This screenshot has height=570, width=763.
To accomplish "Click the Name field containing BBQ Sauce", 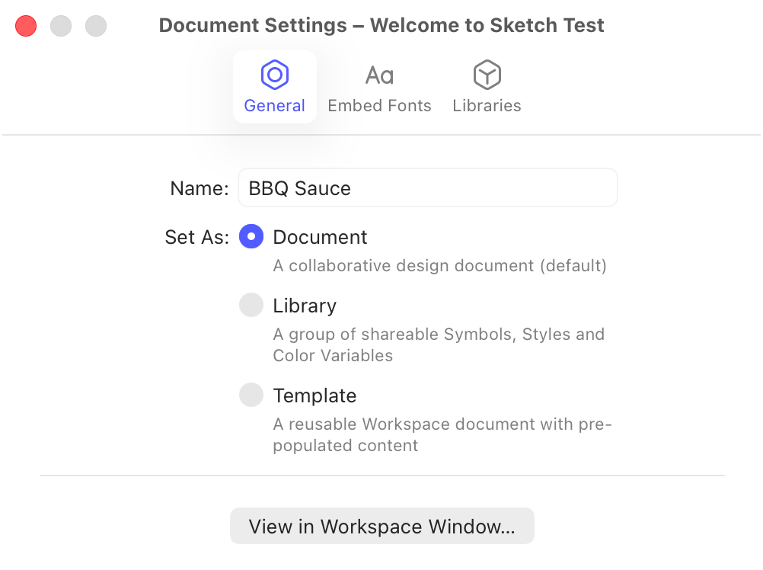I will click(x=428, y=188).
